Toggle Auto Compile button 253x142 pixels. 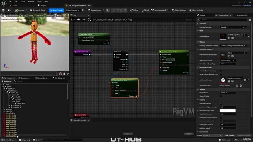(56, 10)
